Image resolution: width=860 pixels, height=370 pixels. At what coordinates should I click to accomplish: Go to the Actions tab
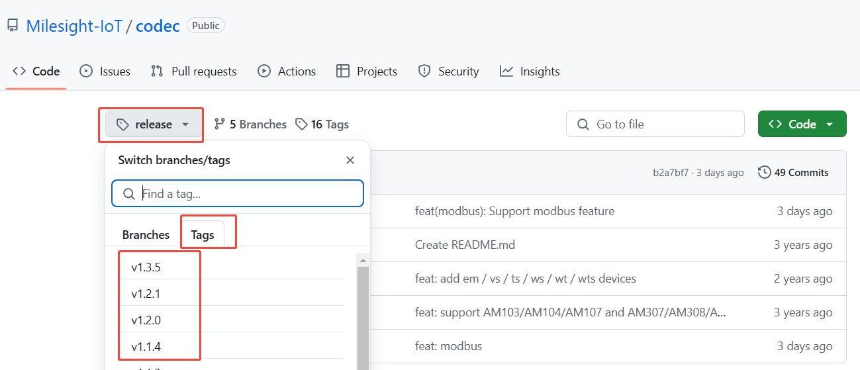click(x=287, y=71)
